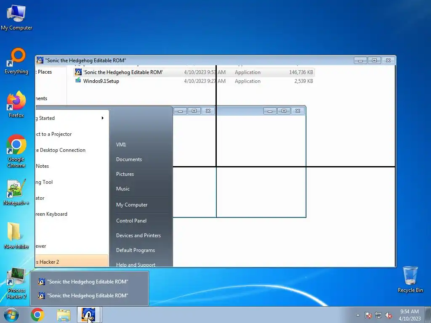Viewport: 431px width, 323px height.
Task: Open the Everything search shortcut
Action: point(16,61)
